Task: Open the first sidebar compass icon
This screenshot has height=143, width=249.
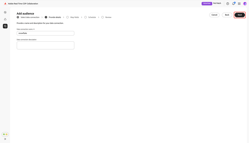Action: tap(5, 12)
